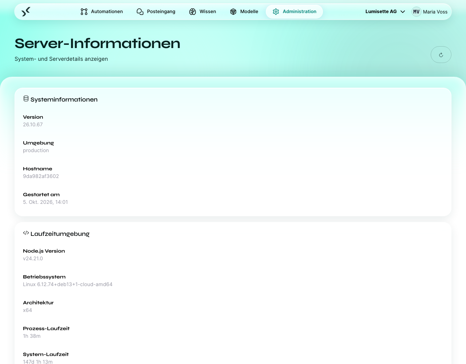Click the Hostname label

[37, 169]
